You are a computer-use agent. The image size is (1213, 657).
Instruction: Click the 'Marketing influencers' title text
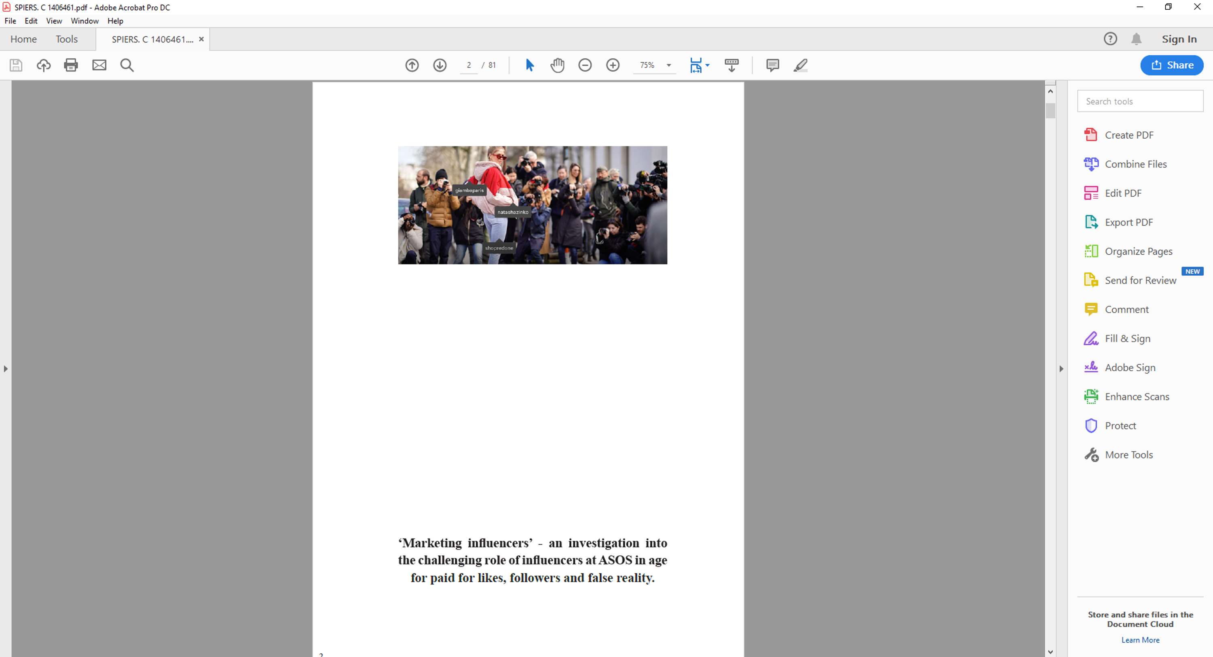point(533,560)
